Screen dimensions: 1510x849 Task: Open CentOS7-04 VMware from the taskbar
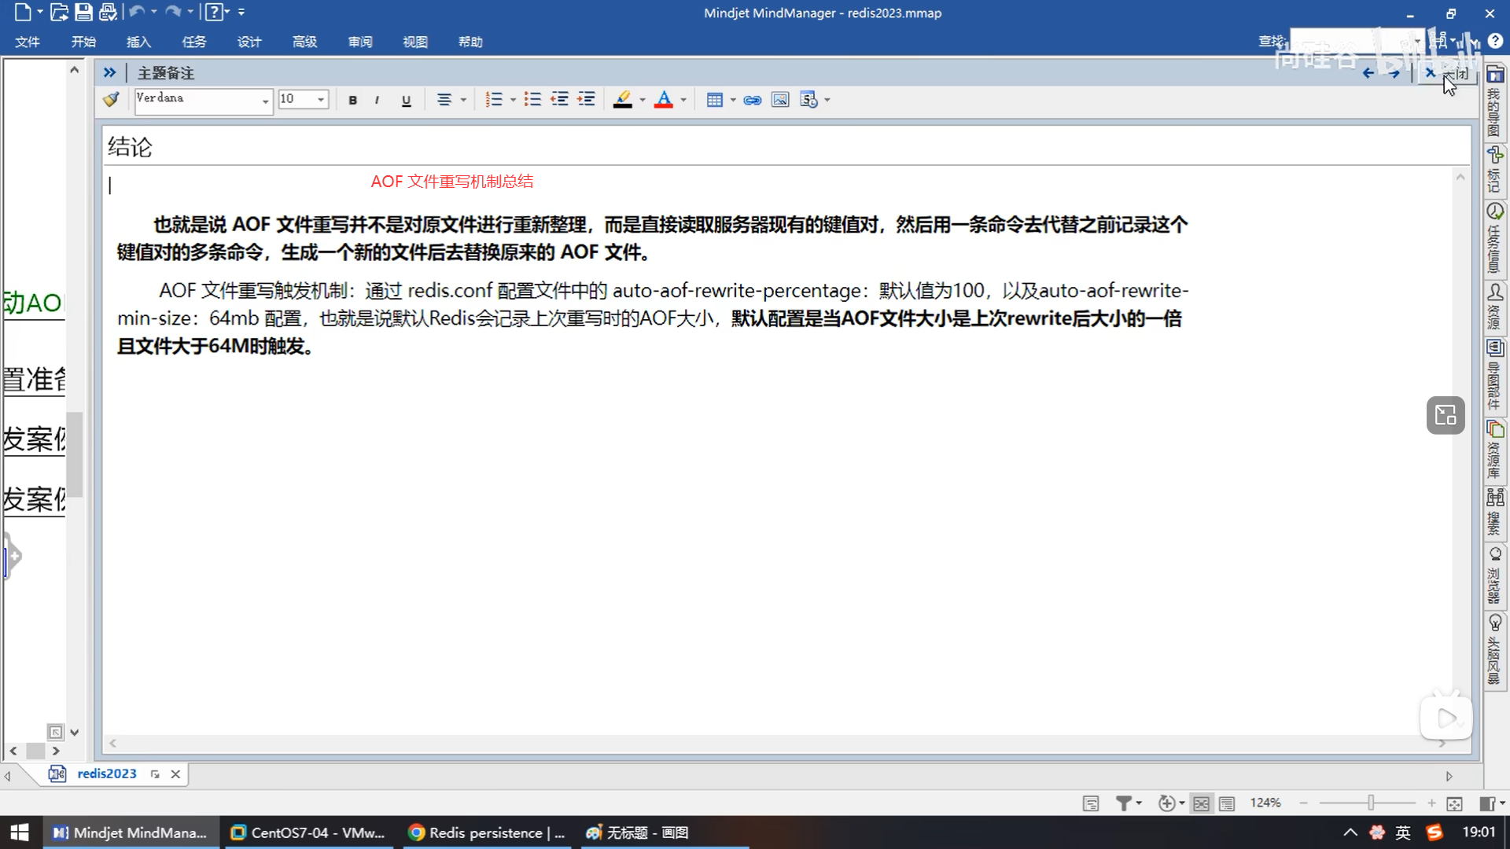308,832
